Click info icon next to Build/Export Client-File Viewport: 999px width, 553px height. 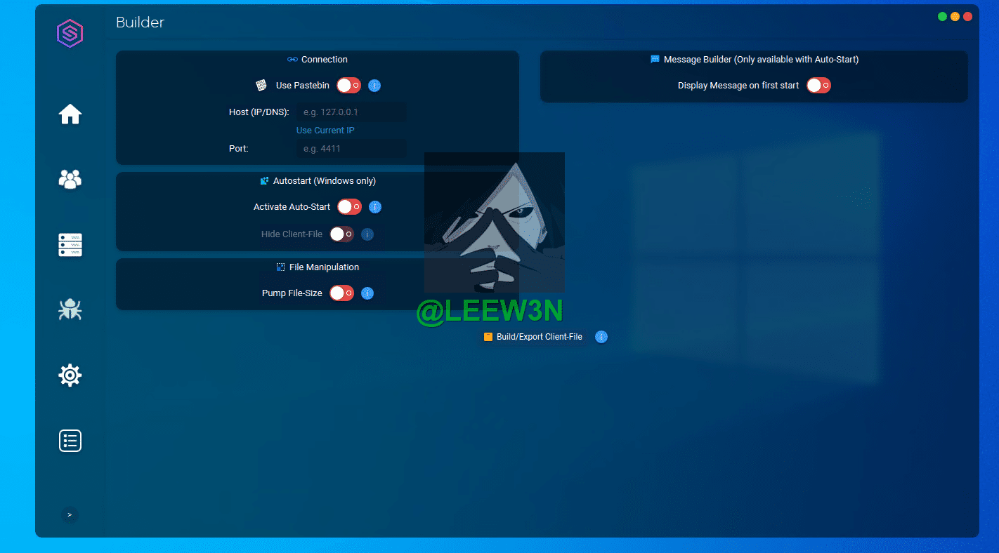[x=601, y=337]
